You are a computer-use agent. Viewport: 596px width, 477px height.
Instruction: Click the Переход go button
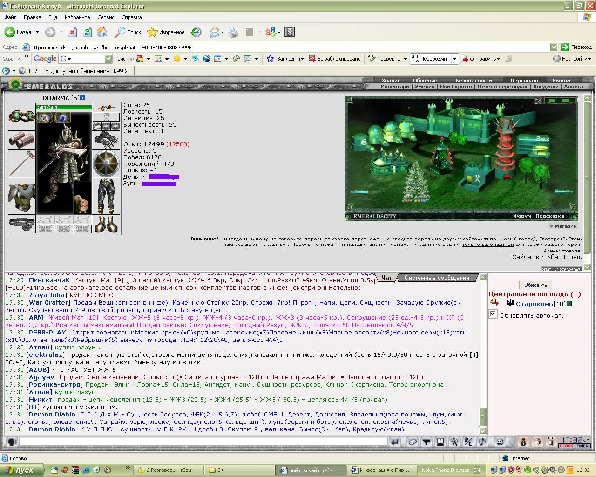coord(576,47)
